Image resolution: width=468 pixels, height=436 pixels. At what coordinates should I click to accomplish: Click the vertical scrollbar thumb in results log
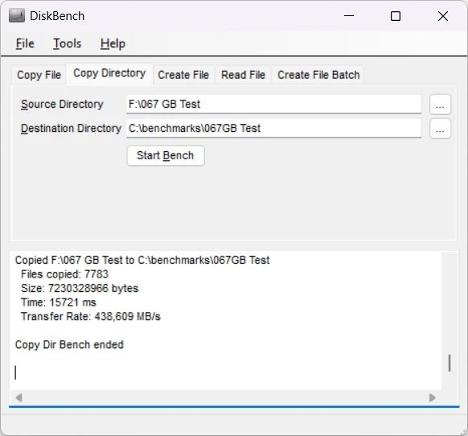point(450,363)
